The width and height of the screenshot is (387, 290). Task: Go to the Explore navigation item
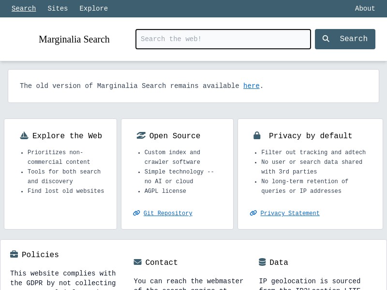click(x=93, y=8)
